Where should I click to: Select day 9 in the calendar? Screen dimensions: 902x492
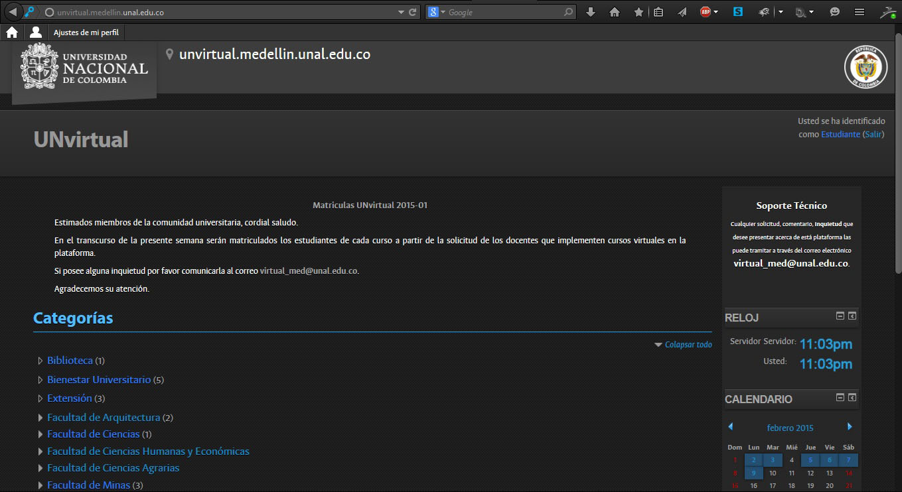[754, 473]
